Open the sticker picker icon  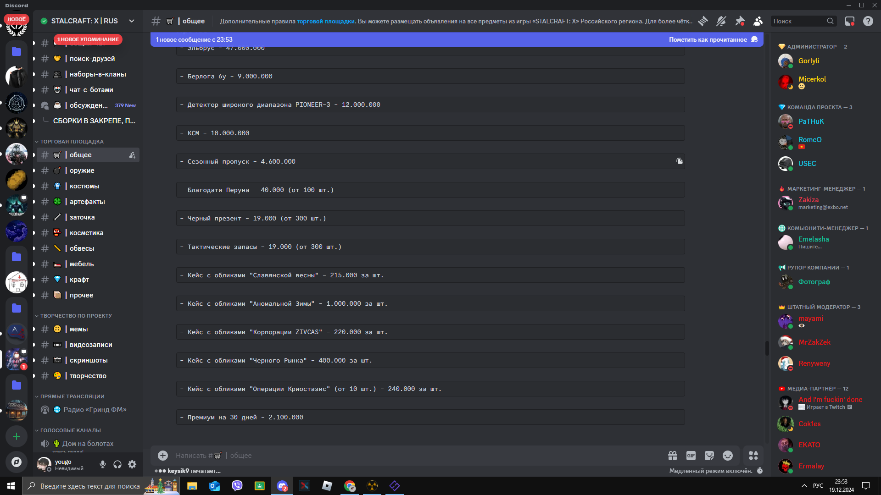709,456
